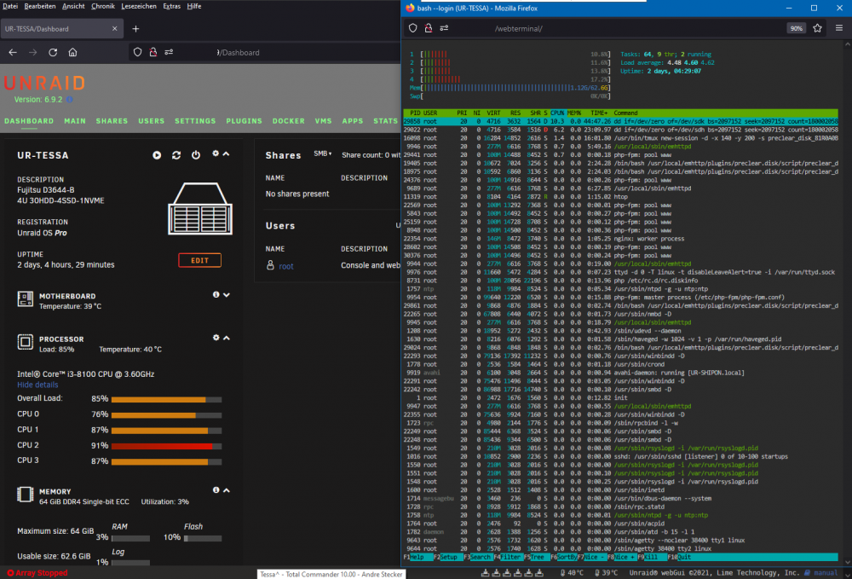
Task: Click the Overall Load 85% bar
Action: click(x=166, y=400)
